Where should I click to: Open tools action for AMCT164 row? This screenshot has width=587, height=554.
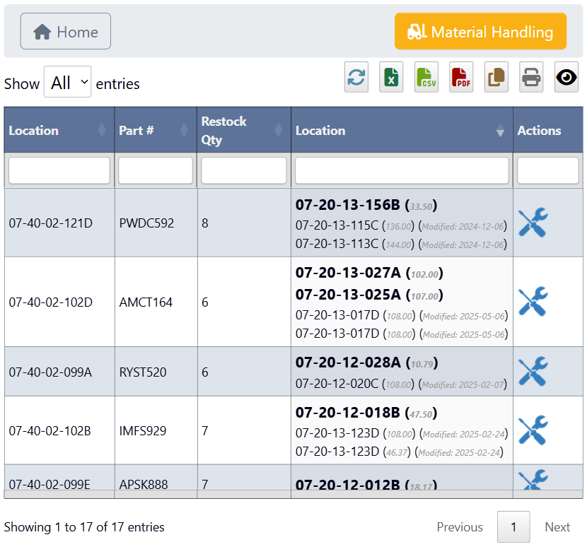point(533,302)
